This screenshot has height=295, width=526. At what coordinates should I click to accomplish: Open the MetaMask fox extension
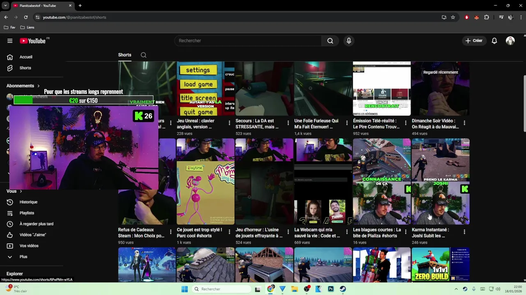click(476, 17)
